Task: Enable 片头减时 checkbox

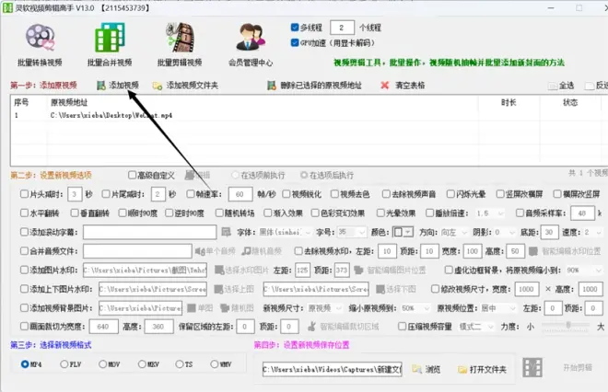Action: tap(24, 193)
